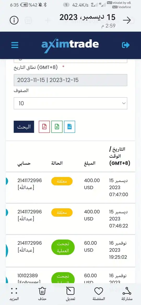
Task: Open the aximtrade hamburger menu
Action: click(x=15, y=45)
